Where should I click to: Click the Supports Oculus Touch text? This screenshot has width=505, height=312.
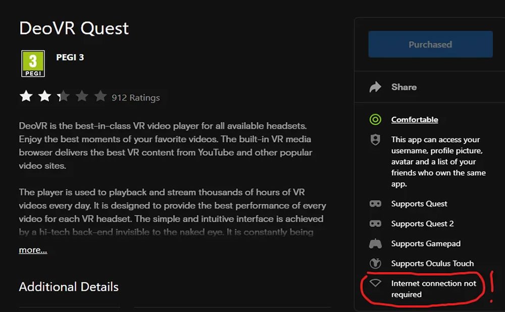pyautogui.click(x=433, y=264)
